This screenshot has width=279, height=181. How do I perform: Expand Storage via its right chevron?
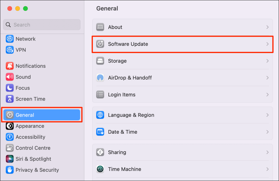point(268,61)
